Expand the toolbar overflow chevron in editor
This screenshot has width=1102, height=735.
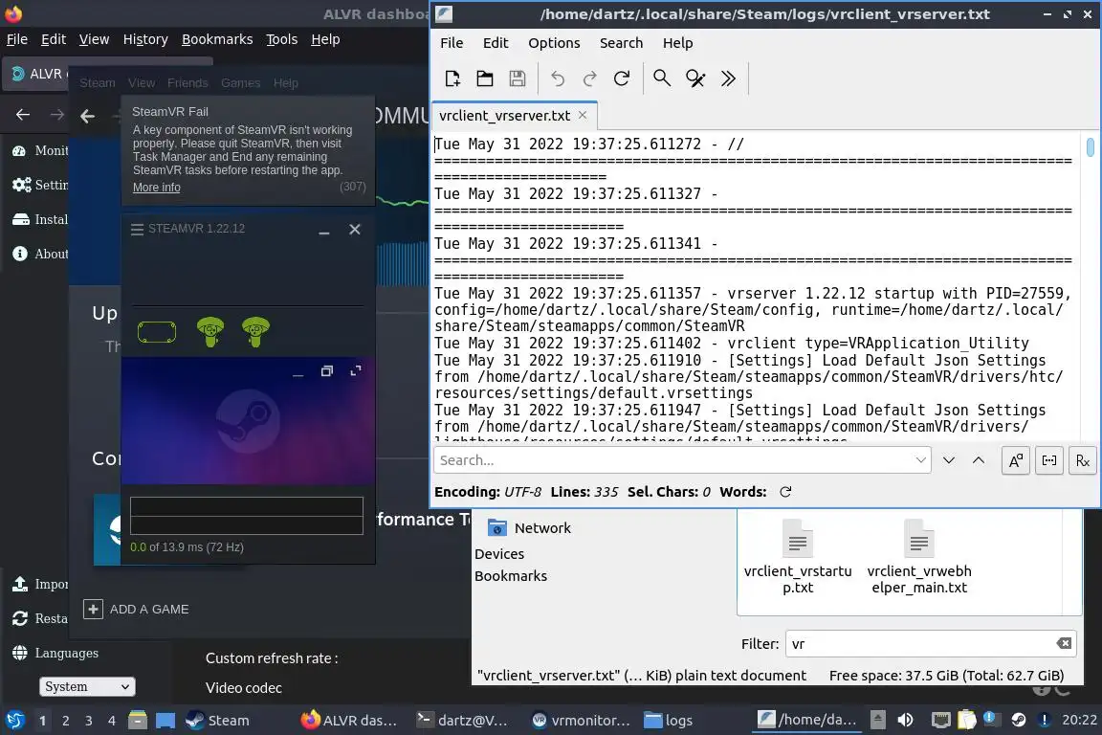click(728, 78)
